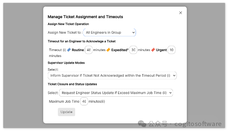
Task: Click the orange Expedited ticket icon
Action: [108, 50]
